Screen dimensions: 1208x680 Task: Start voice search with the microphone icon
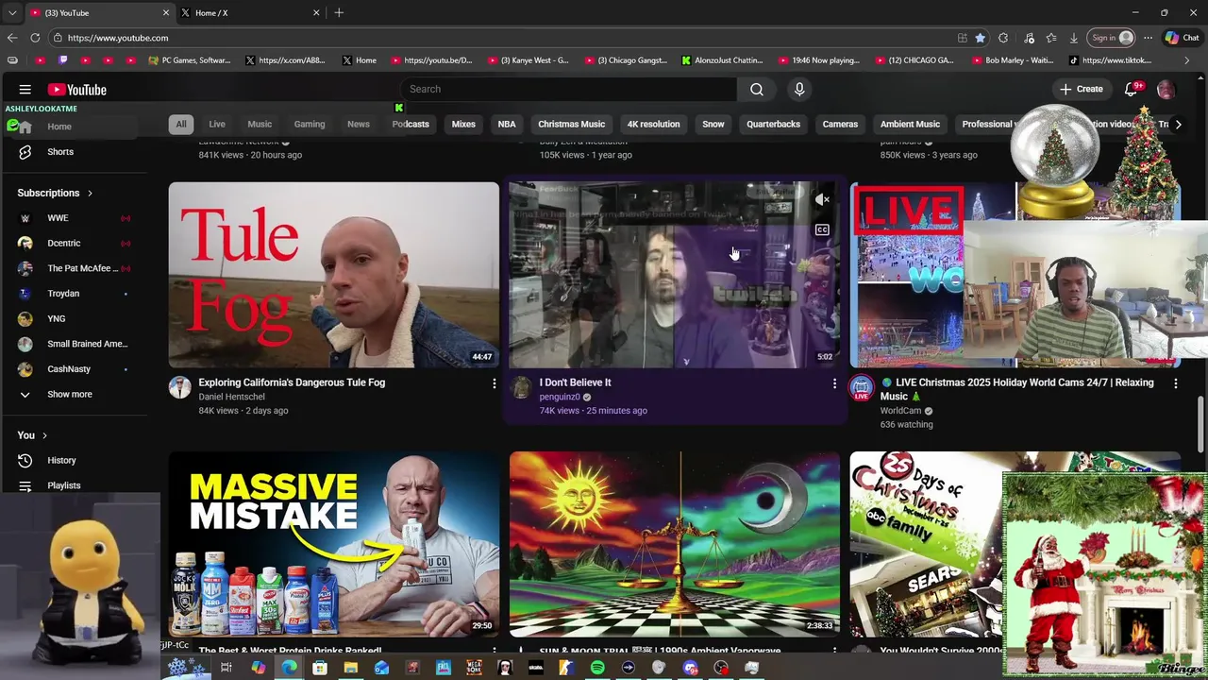[799, 89]
